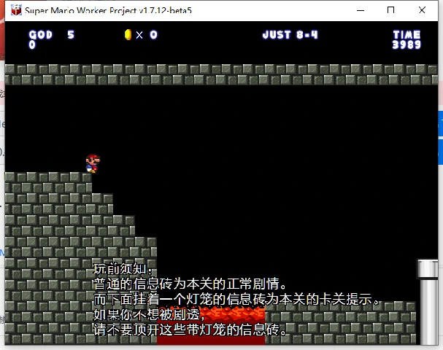Click the window title Super Mario Worker Project
This screenshot has width=443, height=350.
(x=108, y=10)
